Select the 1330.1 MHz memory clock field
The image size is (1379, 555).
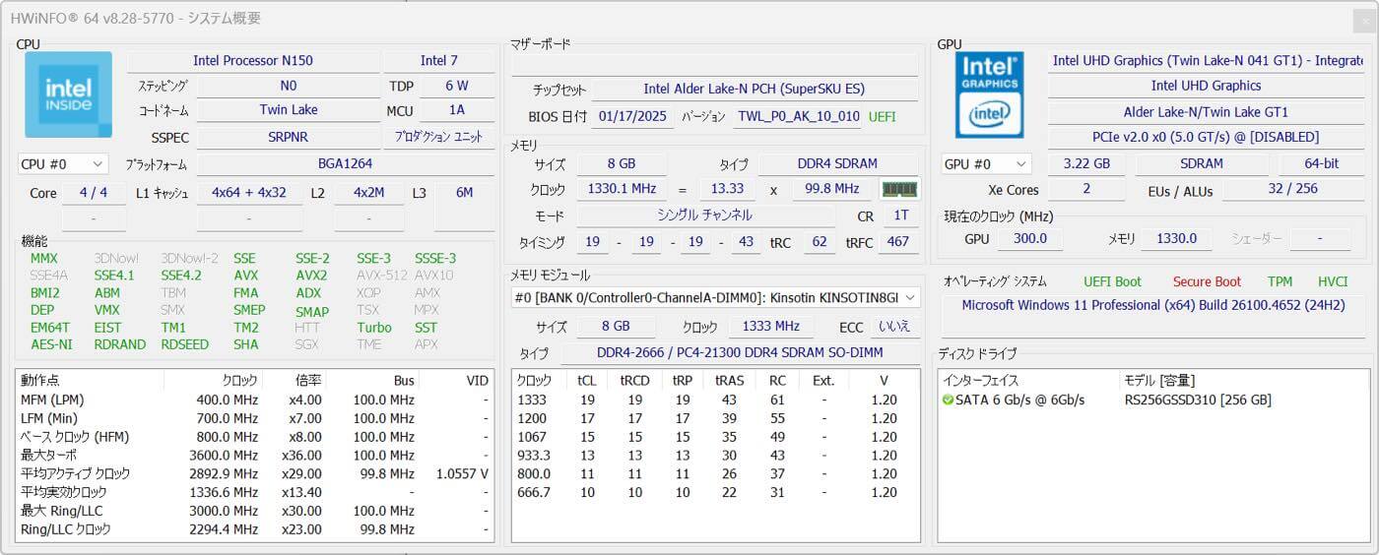(x=623, y=189)
